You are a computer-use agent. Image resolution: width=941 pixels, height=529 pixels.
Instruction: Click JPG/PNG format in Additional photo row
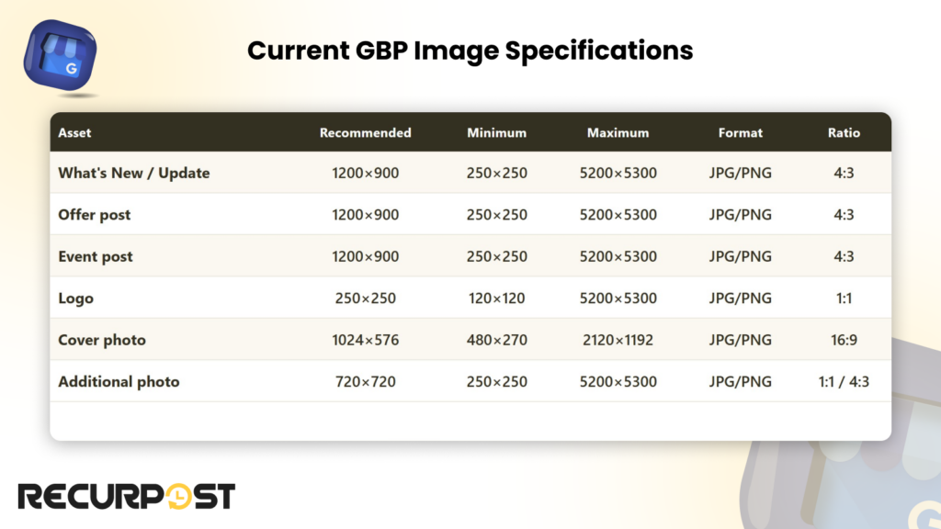tap(740, 381)
